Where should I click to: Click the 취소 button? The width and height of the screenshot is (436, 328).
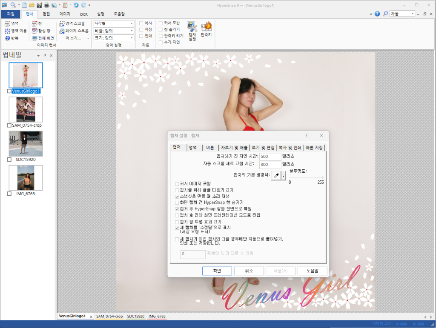coord(249,271)
